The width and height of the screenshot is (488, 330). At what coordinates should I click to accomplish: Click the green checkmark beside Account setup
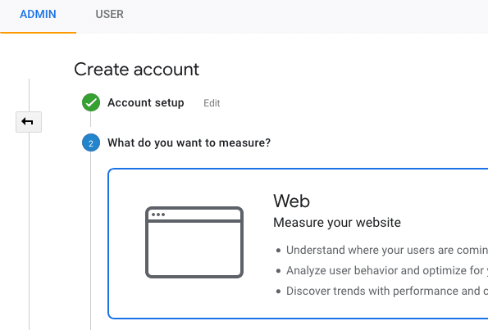[x=91, y=102]
